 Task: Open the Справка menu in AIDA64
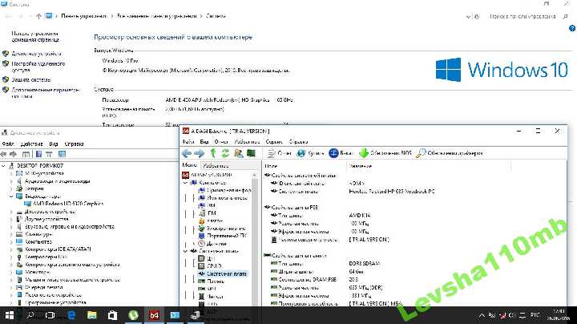[298, 142]
